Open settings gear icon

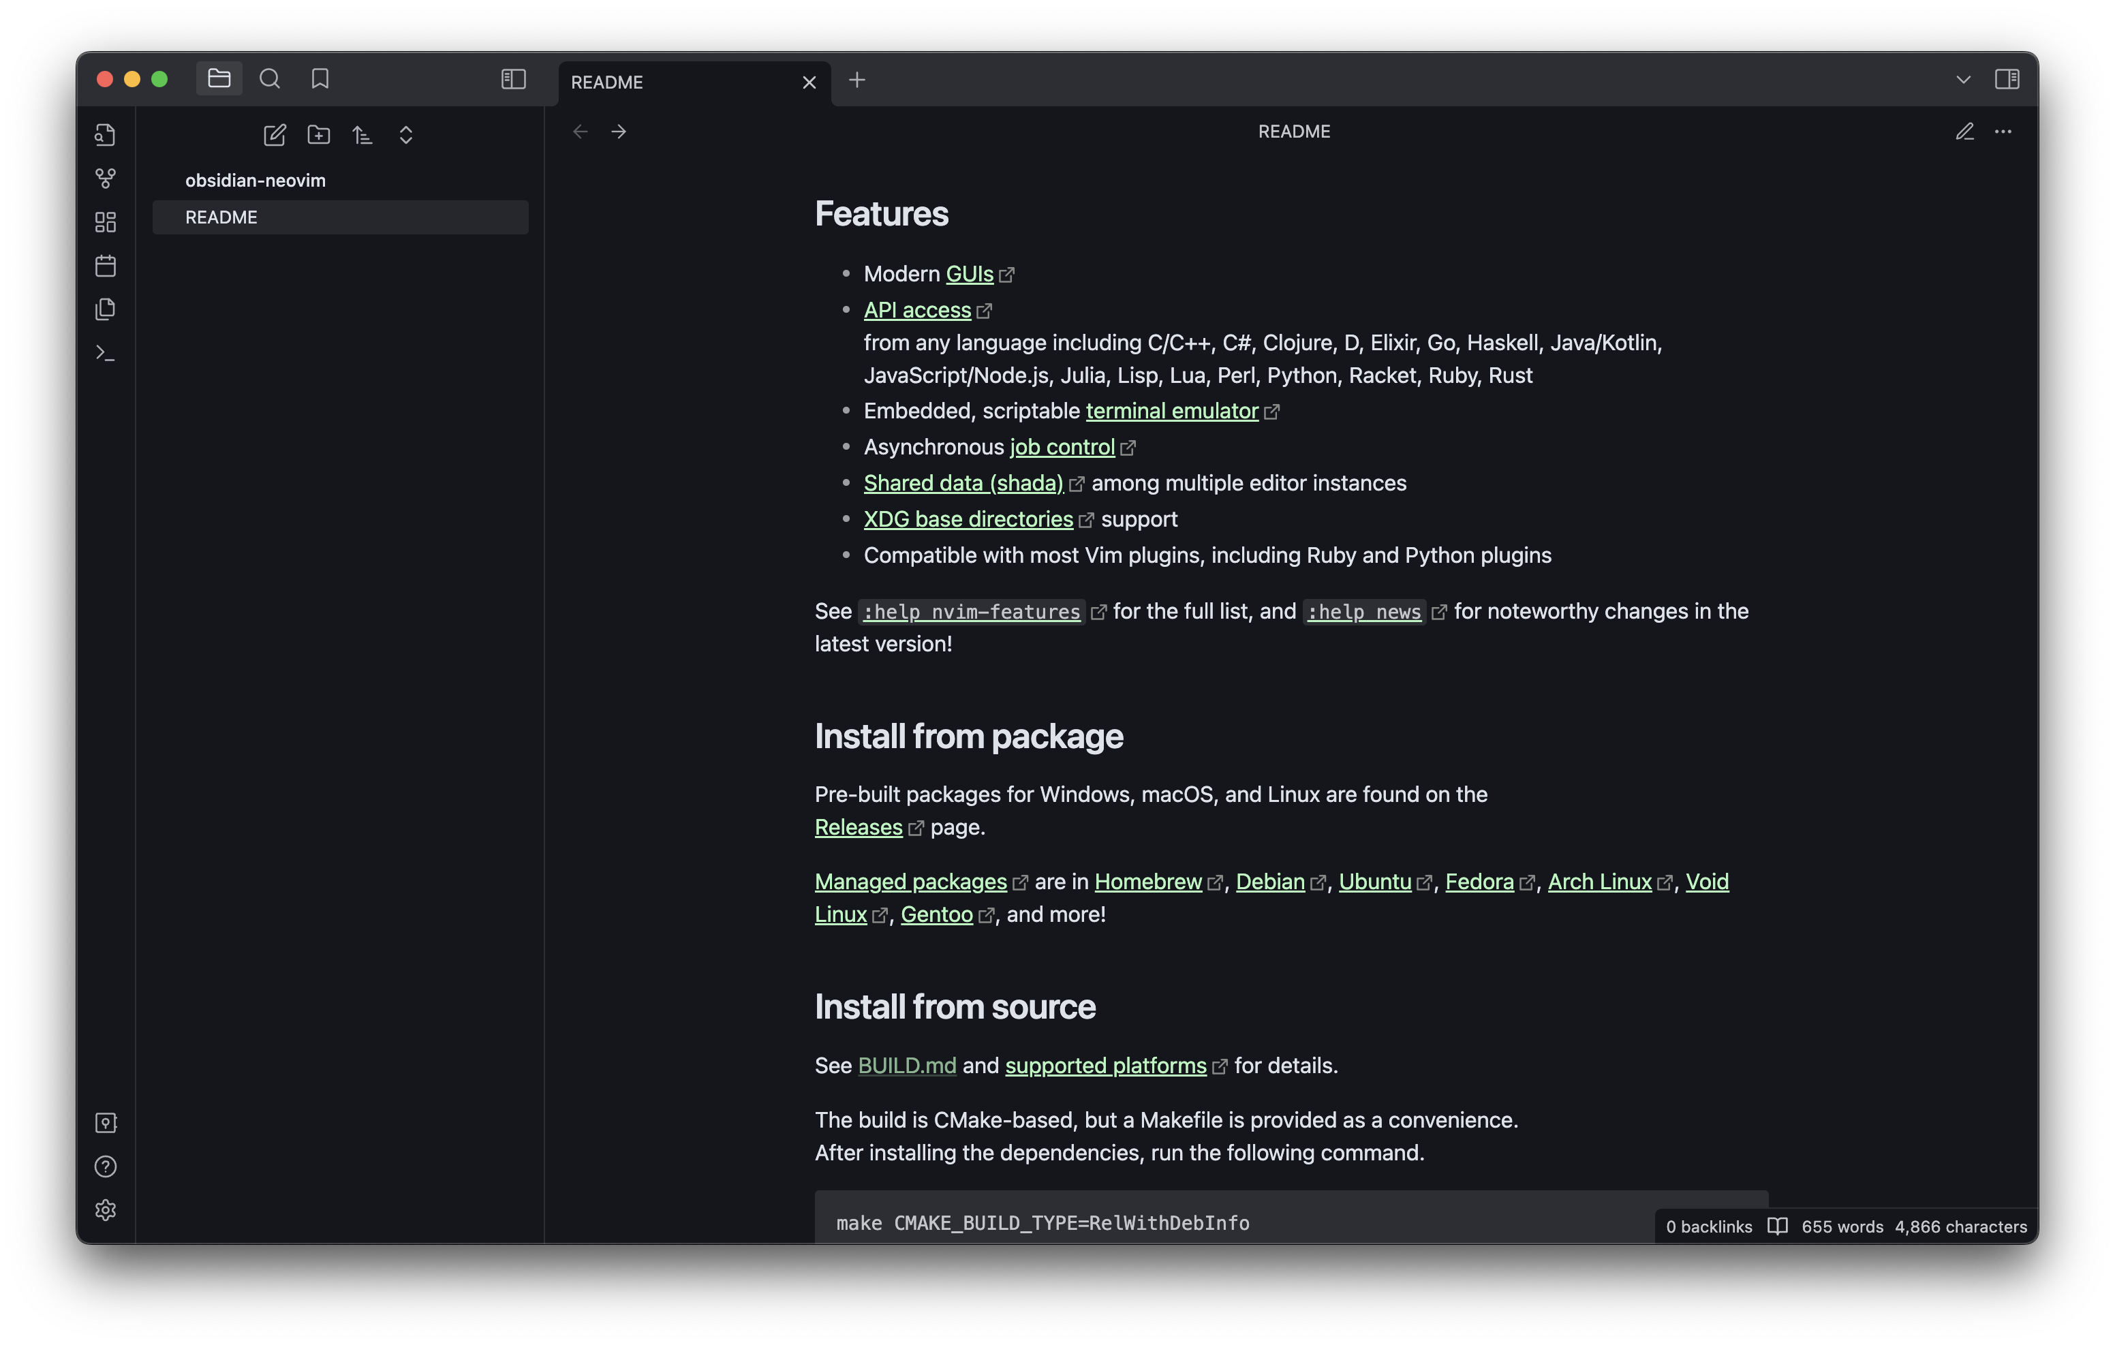point(106,1209)
